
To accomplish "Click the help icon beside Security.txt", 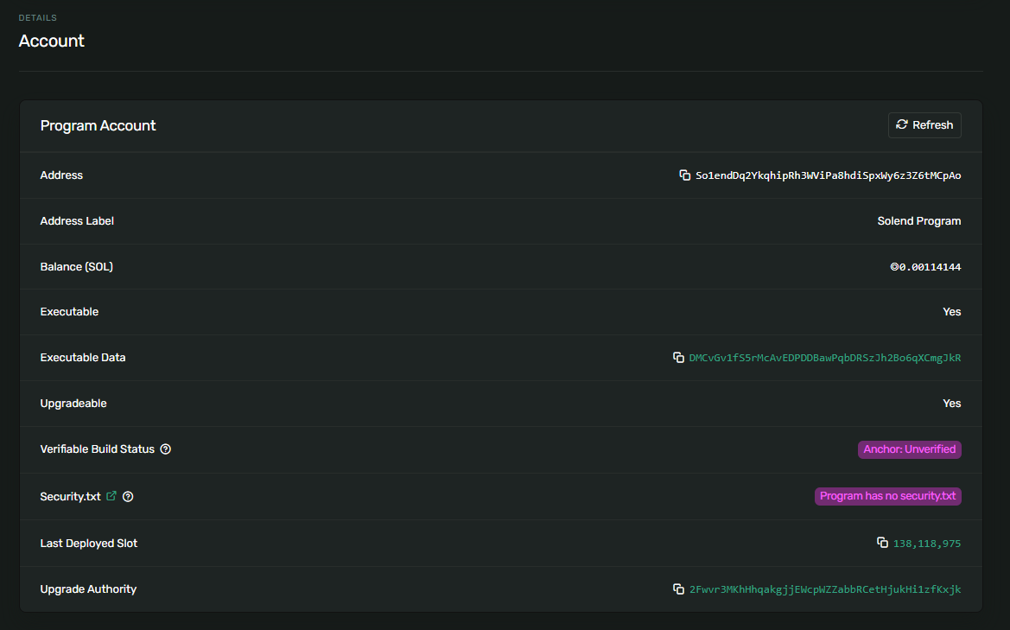I will (128, 497).
